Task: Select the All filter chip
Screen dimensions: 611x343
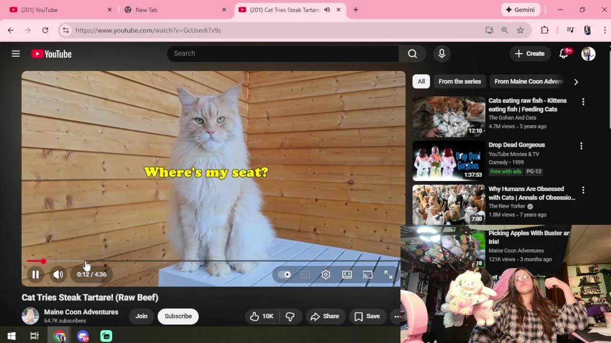Action: click(421, 81)
